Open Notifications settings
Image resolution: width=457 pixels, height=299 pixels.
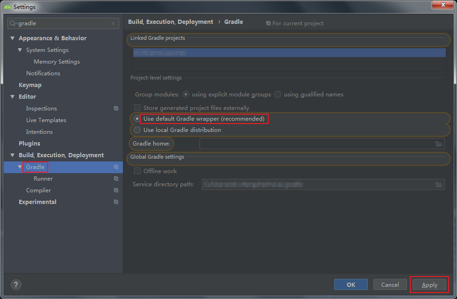[x=43, y=73]
